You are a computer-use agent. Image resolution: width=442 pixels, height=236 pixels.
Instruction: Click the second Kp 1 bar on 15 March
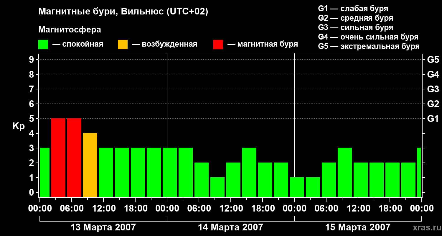tap(313, 187)
